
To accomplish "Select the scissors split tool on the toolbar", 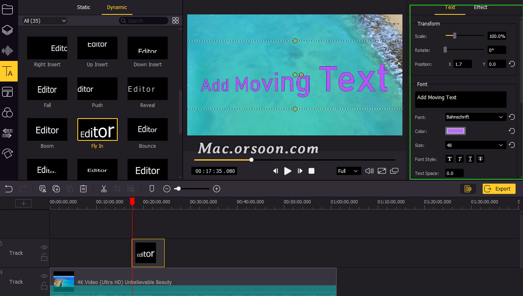I will click(104, 189).
